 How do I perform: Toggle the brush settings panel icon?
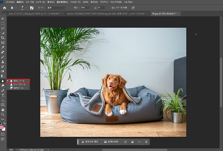32,8
